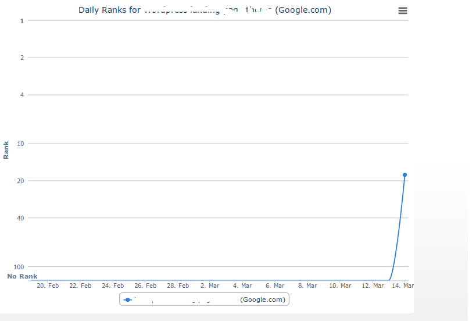
Task: Select the data point on 14. Mar
Action: pos(405,174)
